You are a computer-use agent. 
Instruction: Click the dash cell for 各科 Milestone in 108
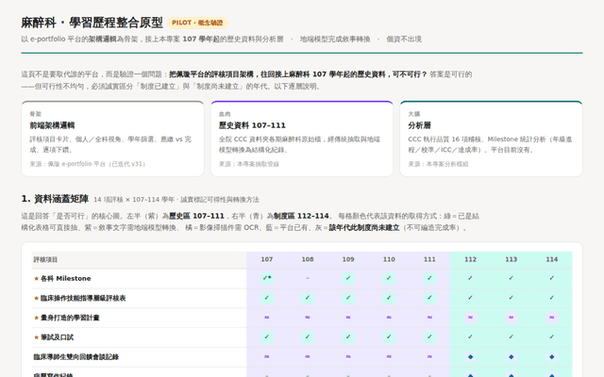pyautogui.click(x=308, y=278)
